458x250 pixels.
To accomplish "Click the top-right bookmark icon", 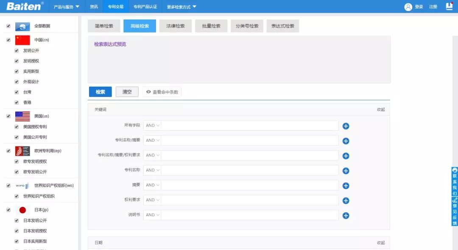I will [449, 6].
